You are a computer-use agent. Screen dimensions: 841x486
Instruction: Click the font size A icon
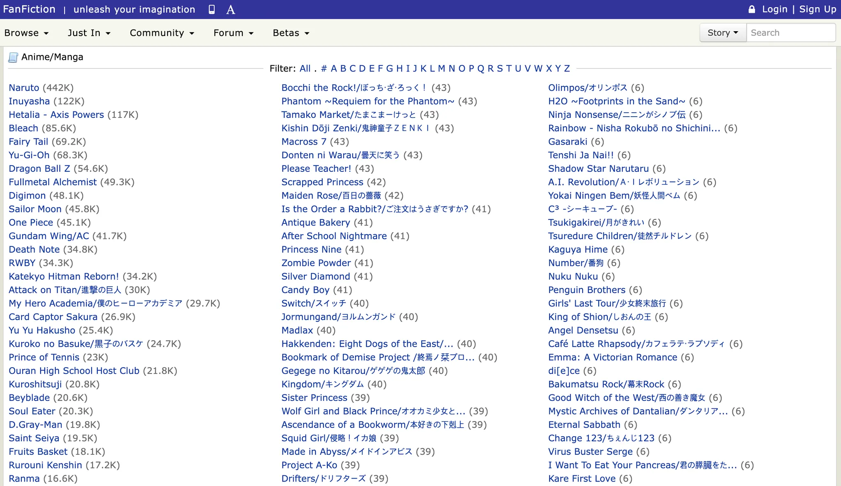(231, 9)
